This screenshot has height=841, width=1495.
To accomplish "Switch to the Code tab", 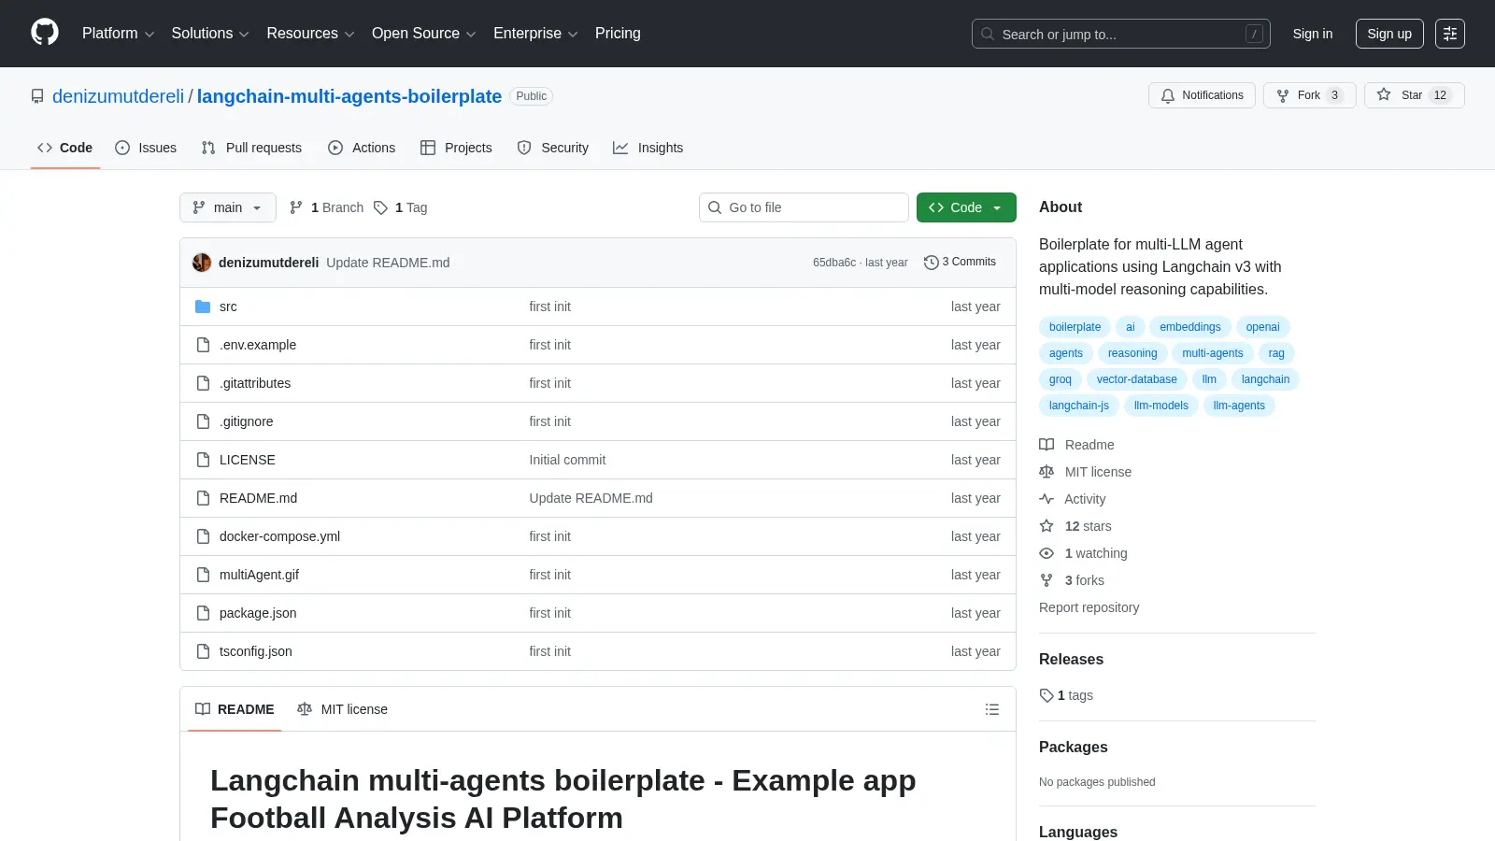I will pos(65,148).
